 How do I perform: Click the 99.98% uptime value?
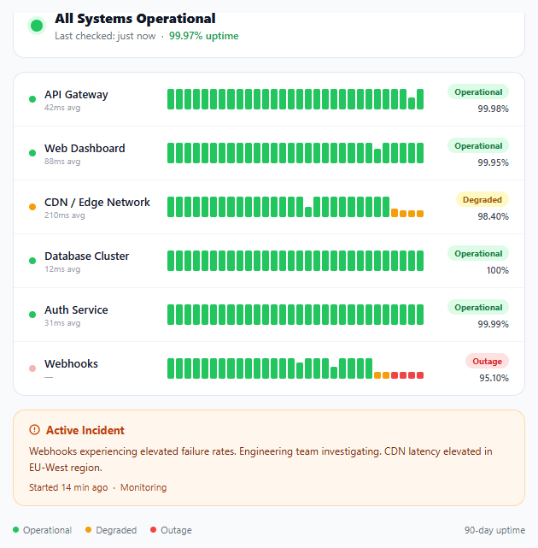493,109
